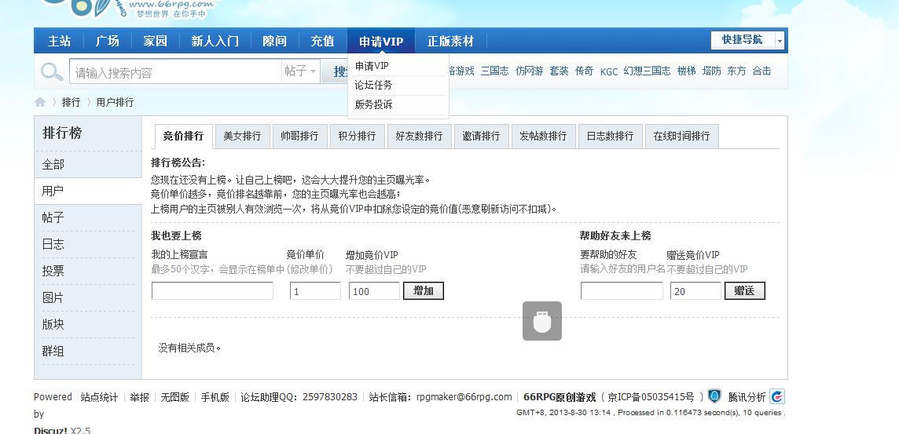Click the 合击 hot search link
The image size is (899, 434).
pyautogui.click(x=762, y=71)
